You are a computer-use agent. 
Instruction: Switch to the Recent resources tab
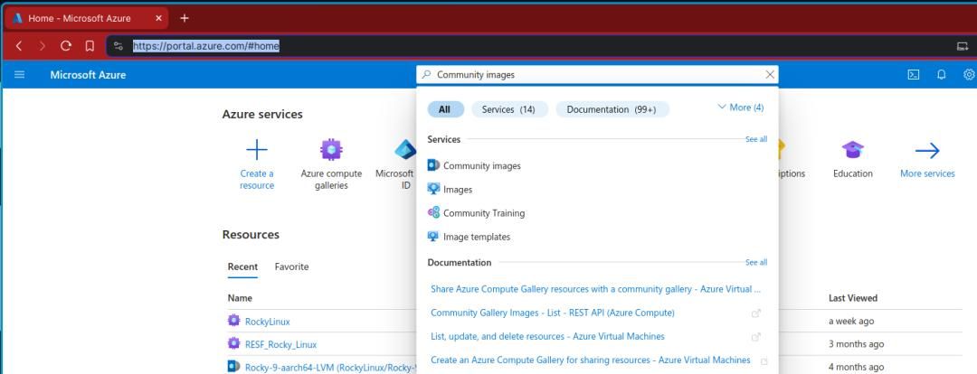[x=242, y=266]
